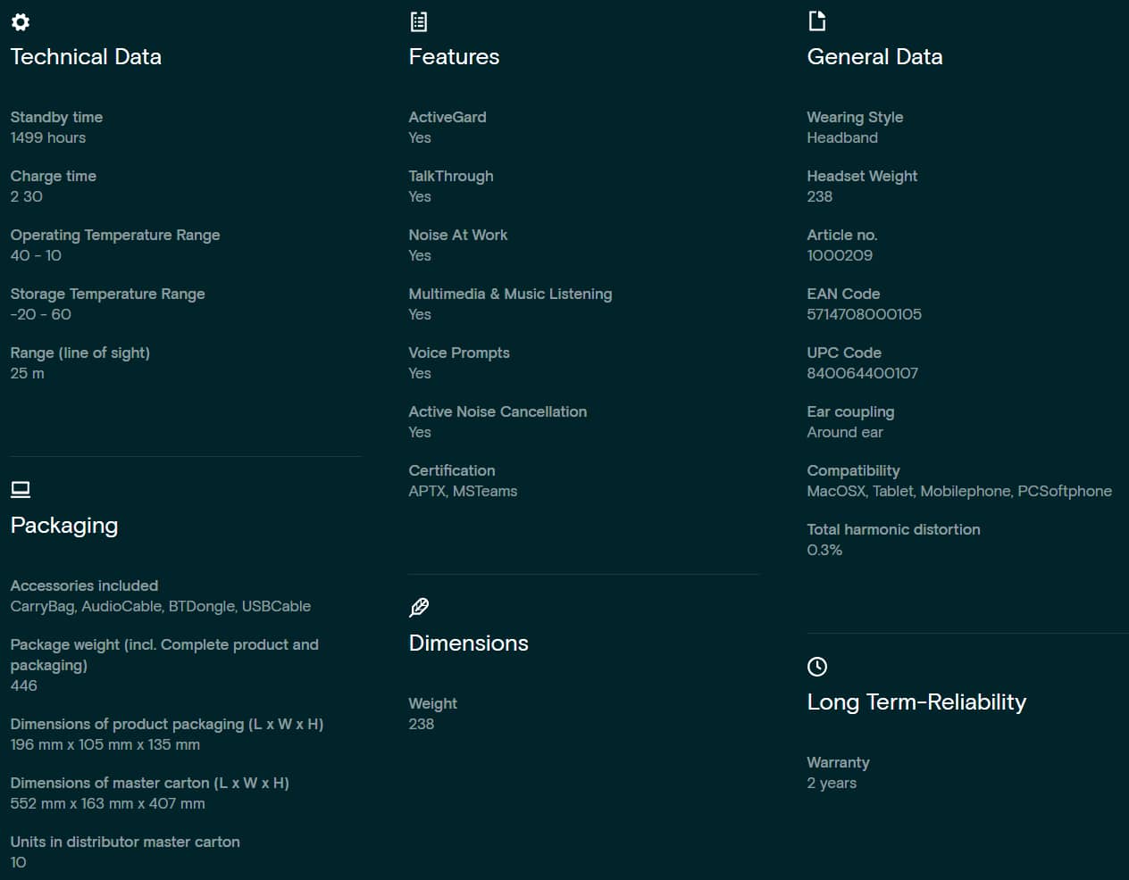
Task: Click the "Warranty" label
Action: [x=838, y=762]
